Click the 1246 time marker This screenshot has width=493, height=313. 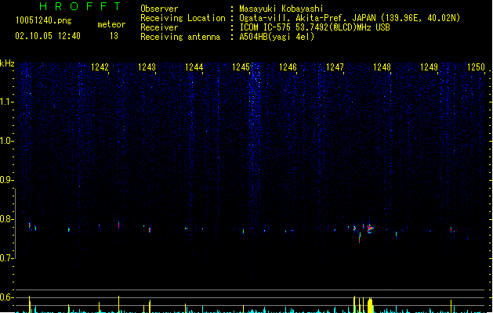pyautogui.click(x=288, y=67)
